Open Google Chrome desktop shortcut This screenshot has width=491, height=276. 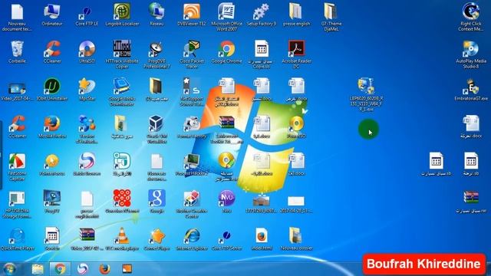227,52
